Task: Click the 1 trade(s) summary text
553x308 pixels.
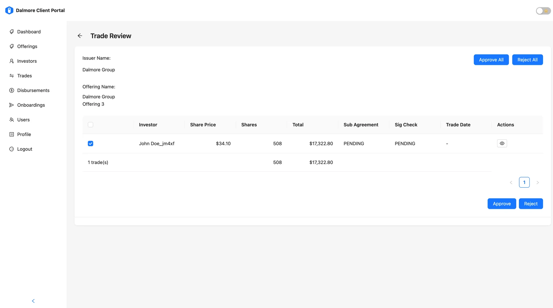Action: coord(98,162)
